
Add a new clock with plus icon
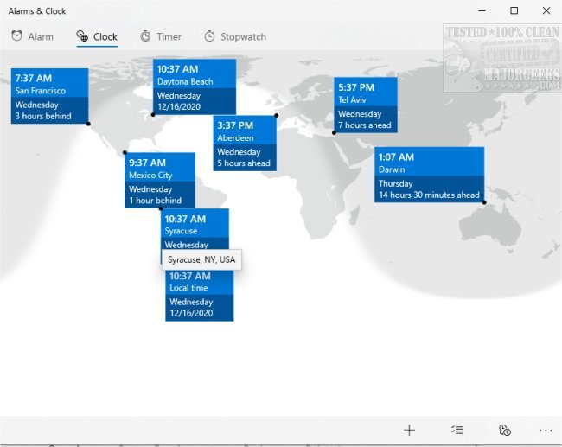tap(409, 430)
